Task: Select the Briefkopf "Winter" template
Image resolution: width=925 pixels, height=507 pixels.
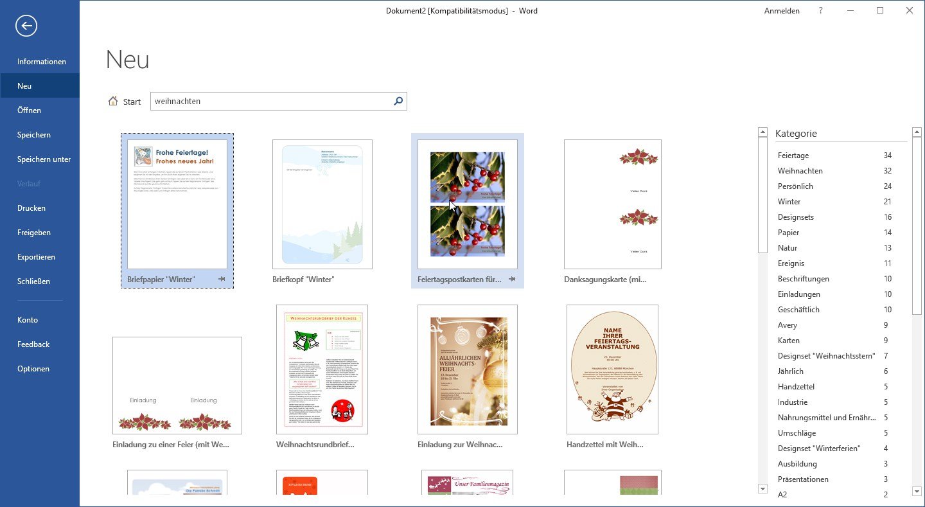Action: point(322,204)
